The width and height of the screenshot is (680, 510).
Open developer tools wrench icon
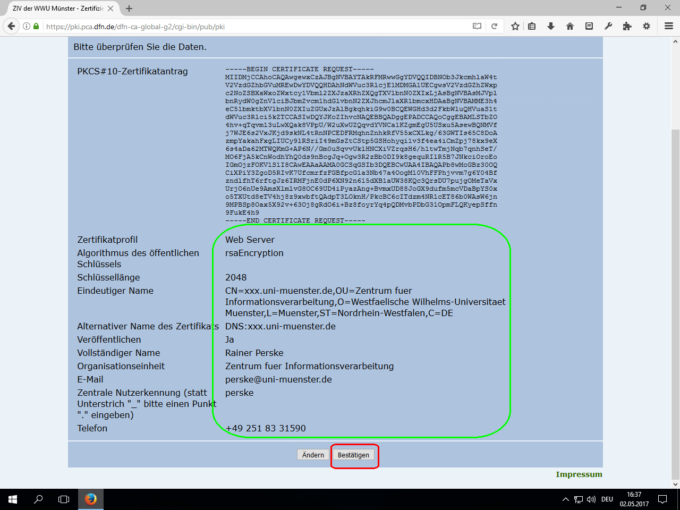(608, 26)
